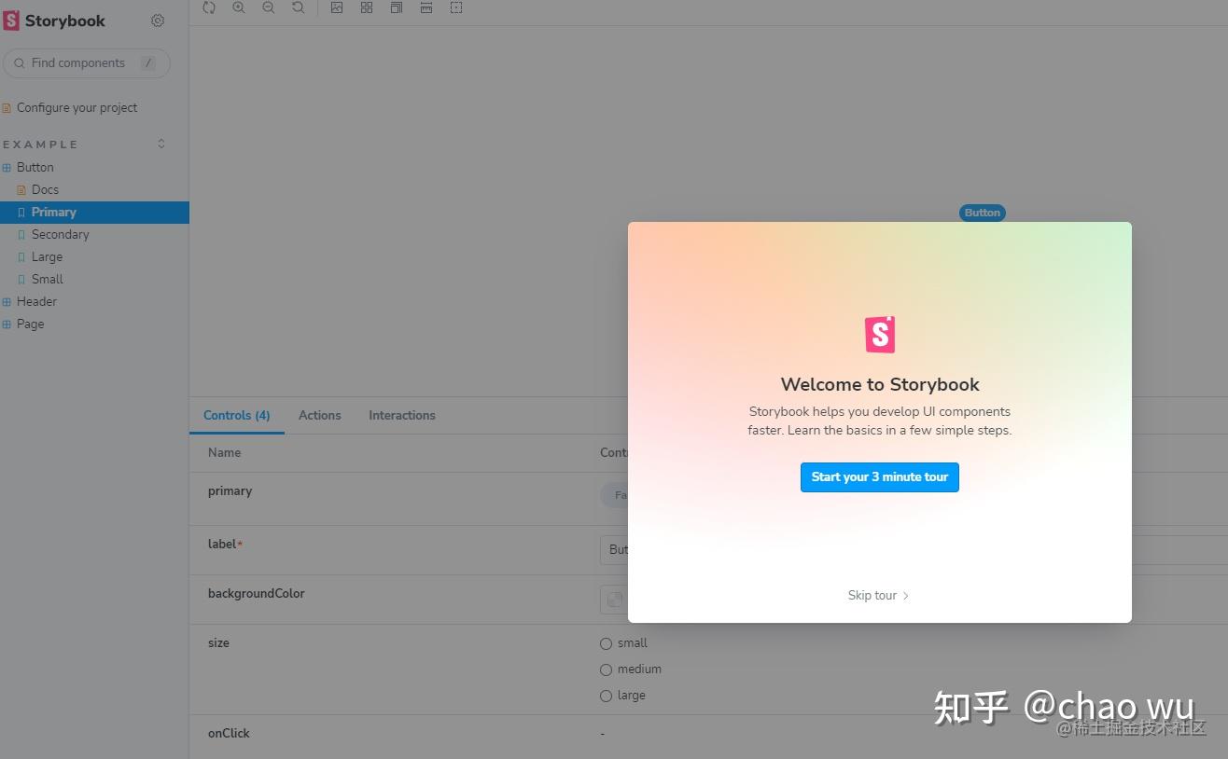Click the Zoom out icon on toolbar
Viewport: 1228px width, 759px height.
tap(269, 7)
